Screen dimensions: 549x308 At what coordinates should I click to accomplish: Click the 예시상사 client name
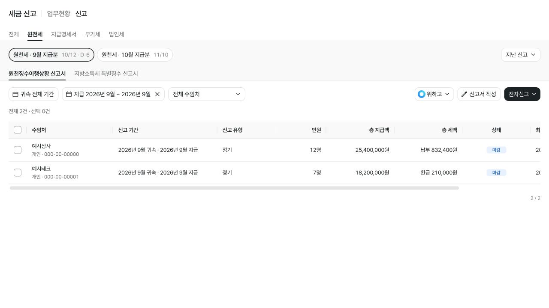pyautogui.click(x=41, y=146)
